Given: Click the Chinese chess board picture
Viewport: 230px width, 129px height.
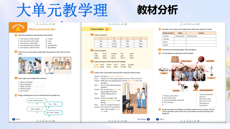Looking at the screenshot, I should point(175,59).
